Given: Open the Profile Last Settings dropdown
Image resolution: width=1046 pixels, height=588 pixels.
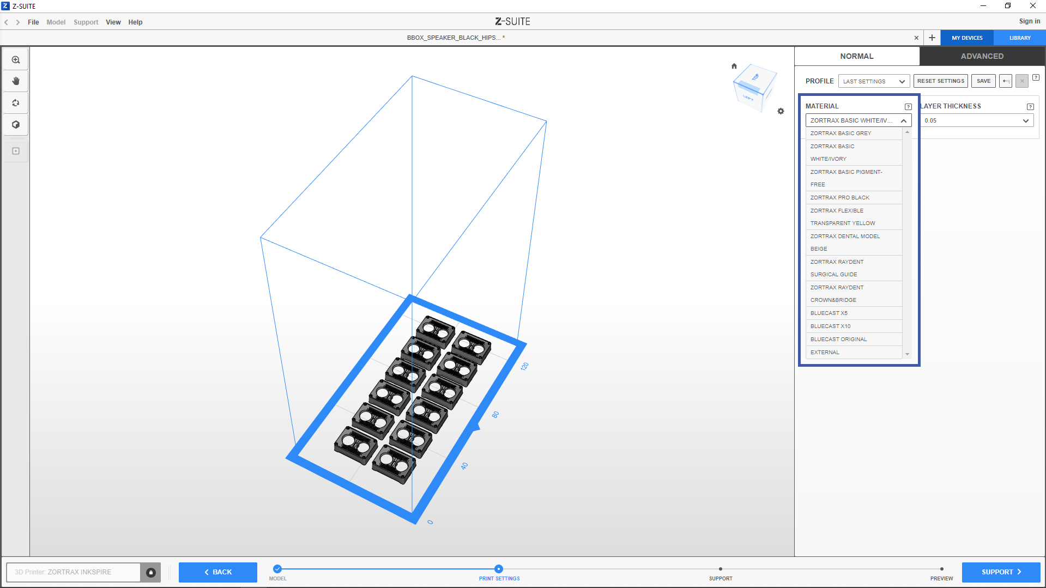Looking at the screenshot, I should click(874, 81).
